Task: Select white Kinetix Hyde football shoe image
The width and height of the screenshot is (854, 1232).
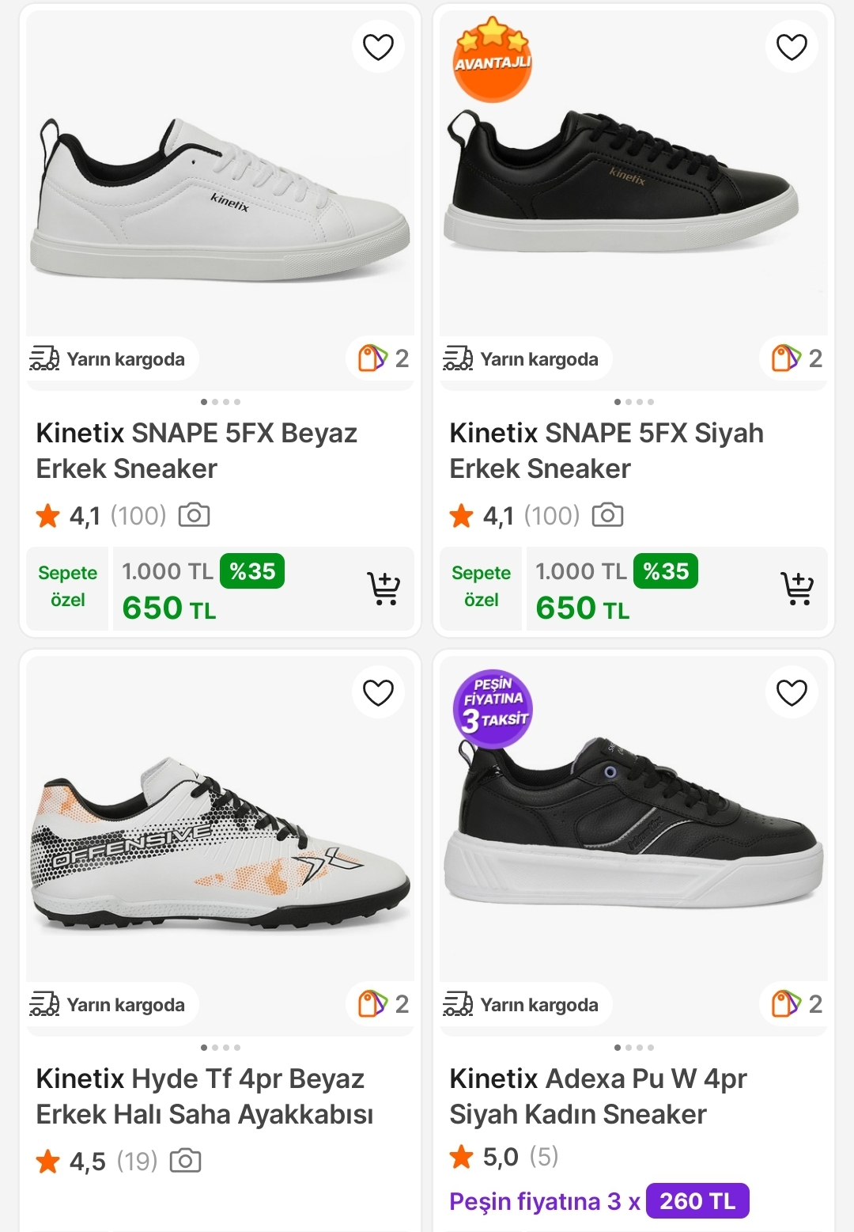Action: coord(220,843)
